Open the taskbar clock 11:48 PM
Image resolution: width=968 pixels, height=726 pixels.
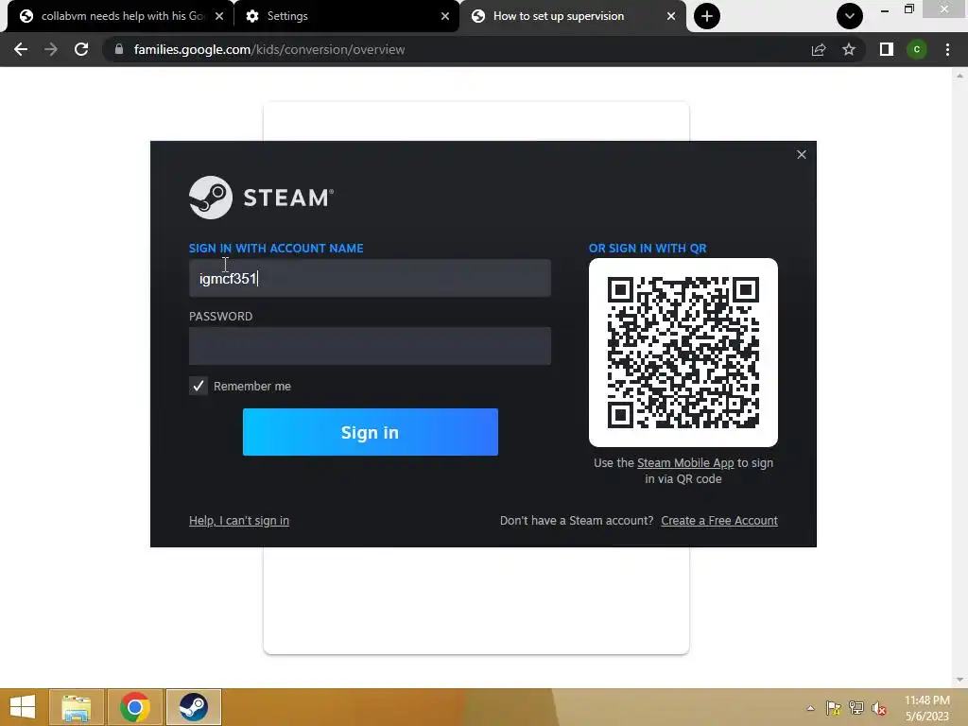927,708
